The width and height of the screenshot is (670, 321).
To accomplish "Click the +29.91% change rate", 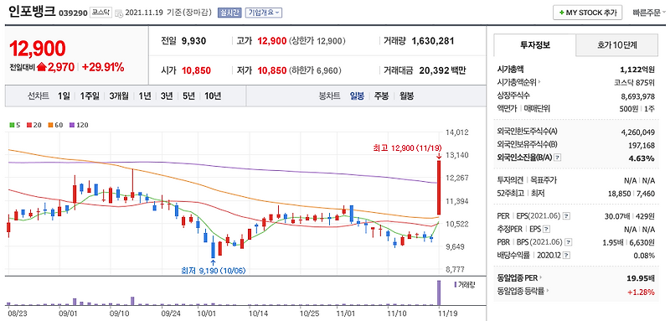I will [x=103, y=67].
